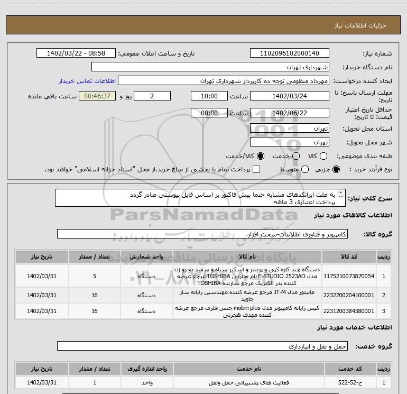407x394 pixels.
Task: Click the price validity date 1402/06/22
Action: (x=290, y=113)
